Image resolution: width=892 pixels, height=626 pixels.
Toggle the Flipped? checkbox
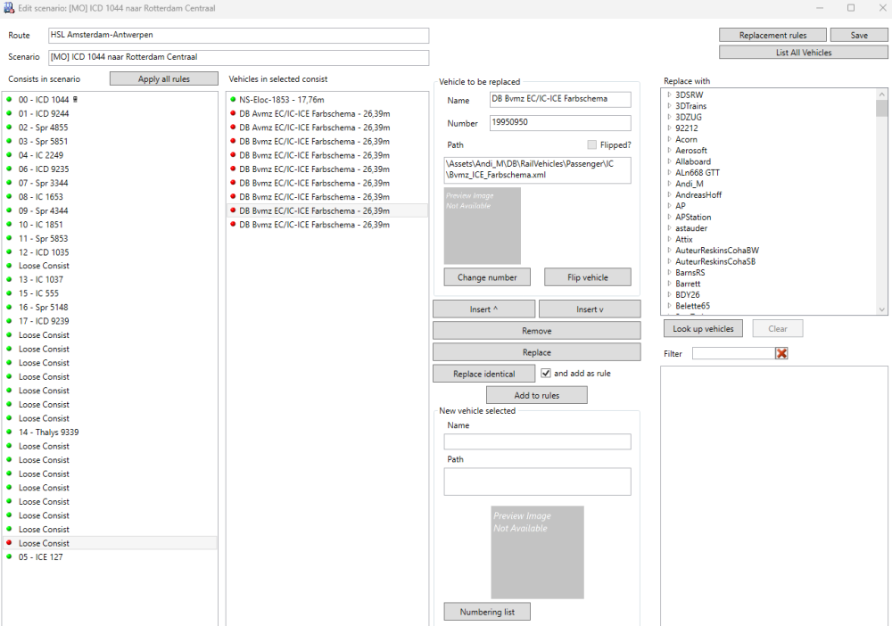pyautogui.click(x=592, y=144)
